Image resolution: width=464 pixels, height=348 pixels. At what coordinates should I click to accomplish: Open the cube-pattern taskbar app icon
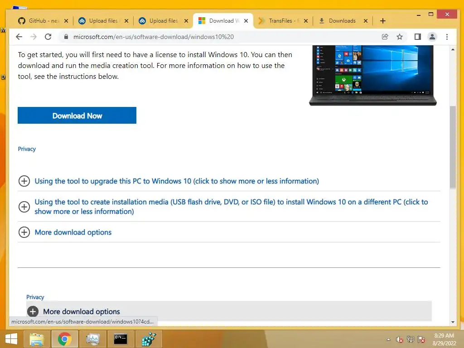pos(149,339)
